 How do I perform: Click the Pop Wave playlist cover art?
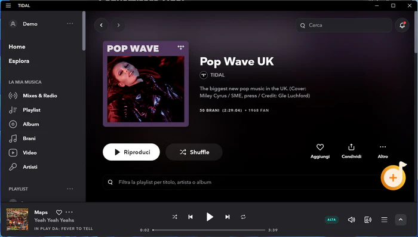click(146, 84)
